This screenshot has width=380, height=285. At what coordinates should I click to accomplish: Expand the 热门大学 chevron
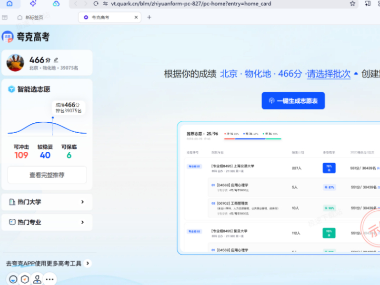tap(82, 202)
